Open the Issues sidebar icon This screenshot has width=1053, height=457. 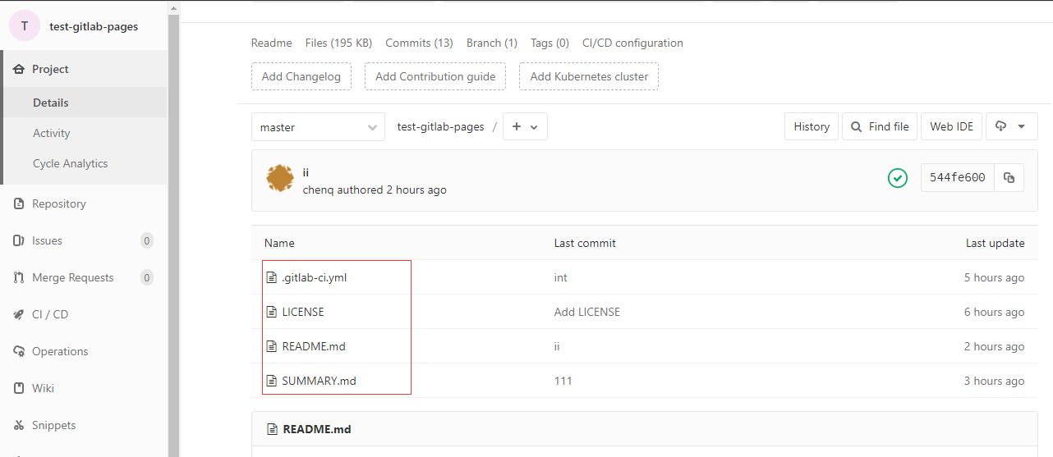tap(19, 240)
